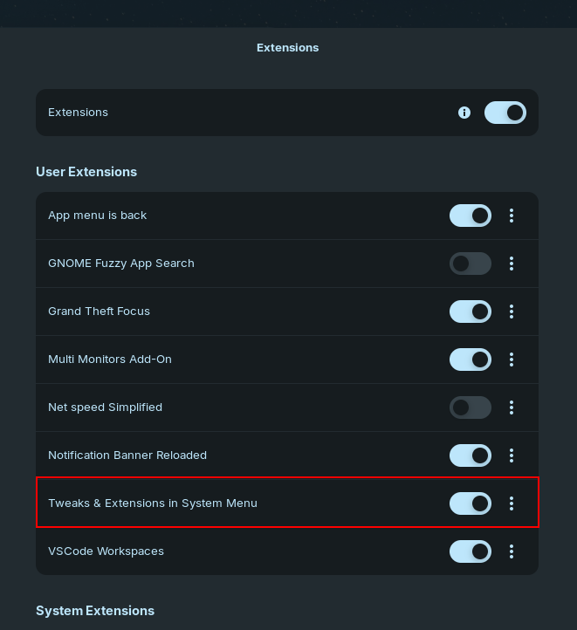The height and width of the screenshot is (630, 577).
Task: Open options menu for App menu is back
Action: coord(512,216)
